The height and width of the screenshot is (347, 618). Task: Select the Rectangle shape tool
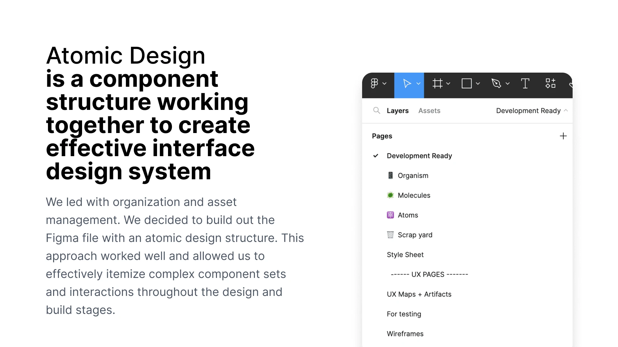click(x=466, y=84)
